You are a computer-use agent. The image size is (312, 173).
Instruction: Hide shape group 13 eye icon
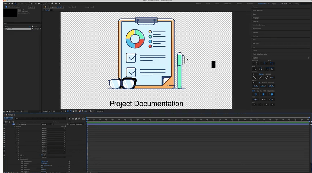(4, 153)
